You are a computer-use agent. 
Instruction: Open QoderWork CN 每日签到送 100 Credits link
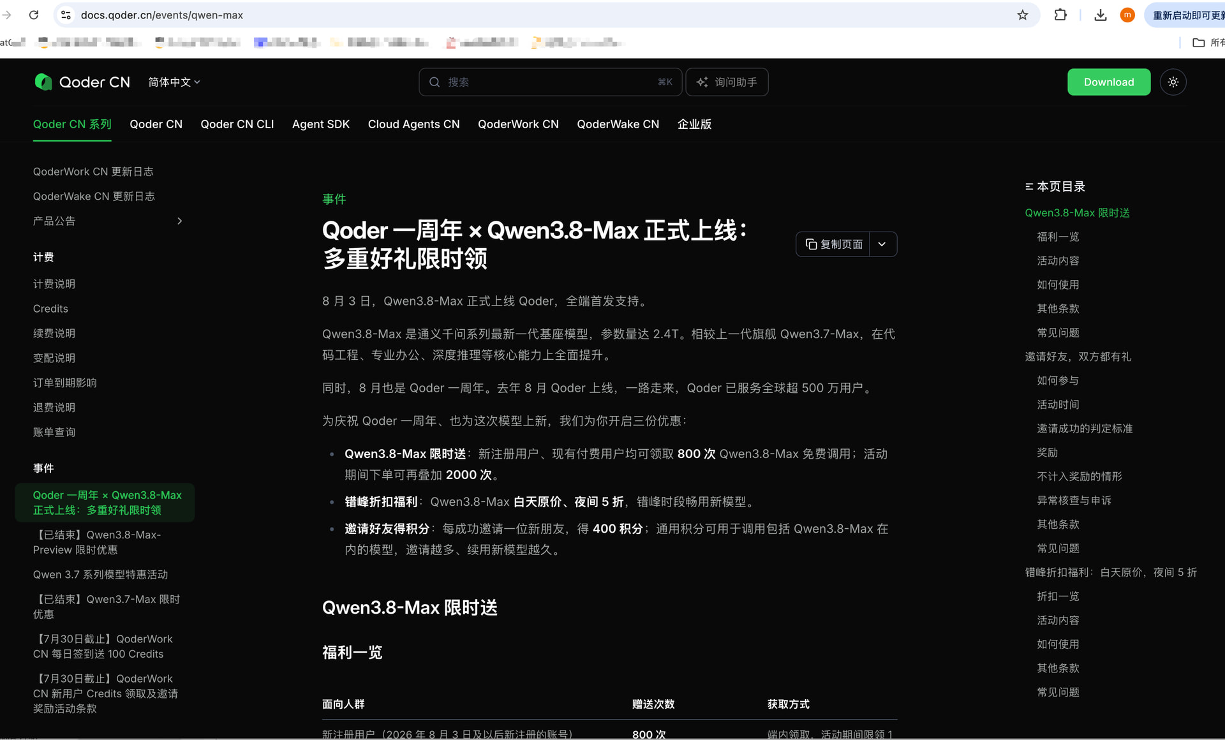(103, 646)
